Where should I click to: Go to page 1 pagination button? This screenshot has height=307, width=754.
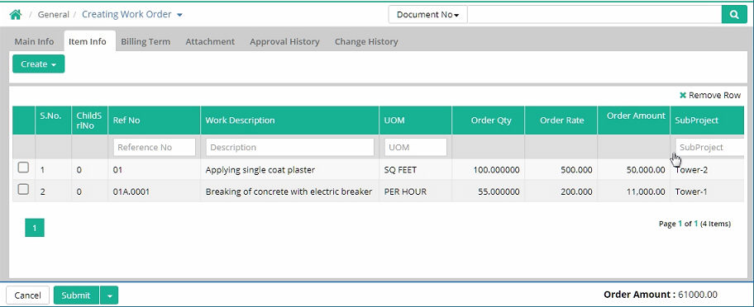point(35,228)
